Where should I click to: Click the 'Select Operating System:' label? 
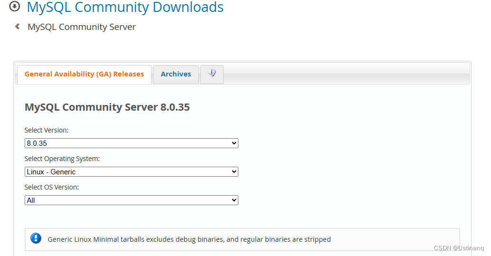click(x=62, y=159)
